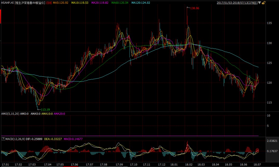Image resolution: width=279 pixels, height=167 pixels.
Task: Click the 18.02 label on time axis
Action: click(x=188, y=165)
